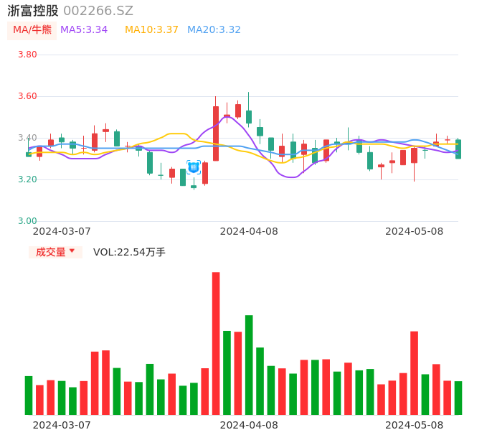Click the 3.80 price axis label
The image size is (492, 435).
pos(27,55)
